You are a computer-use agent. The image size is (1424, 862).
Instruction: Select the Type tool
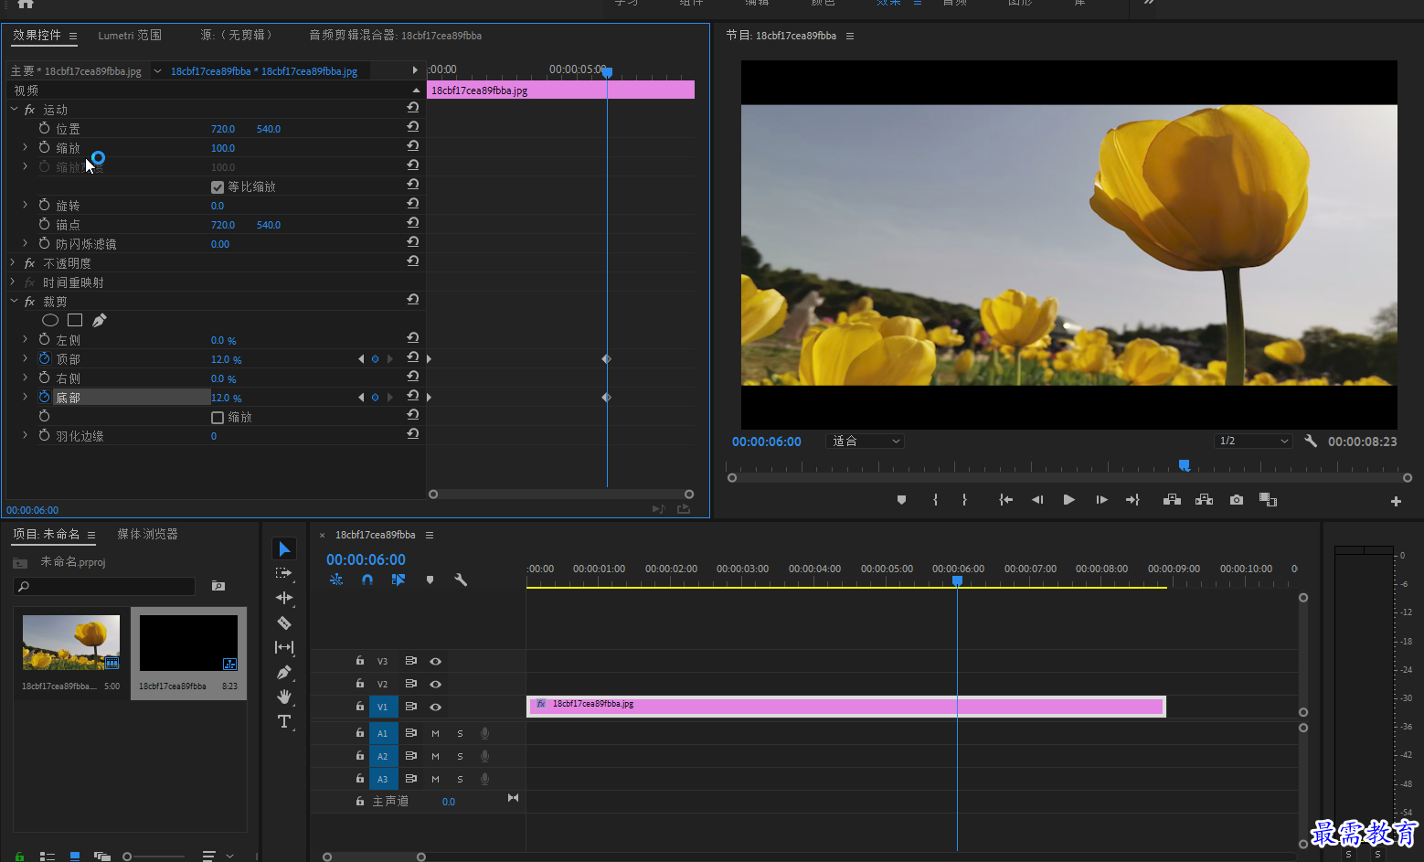pyautogui.click(x=284, y=721)
